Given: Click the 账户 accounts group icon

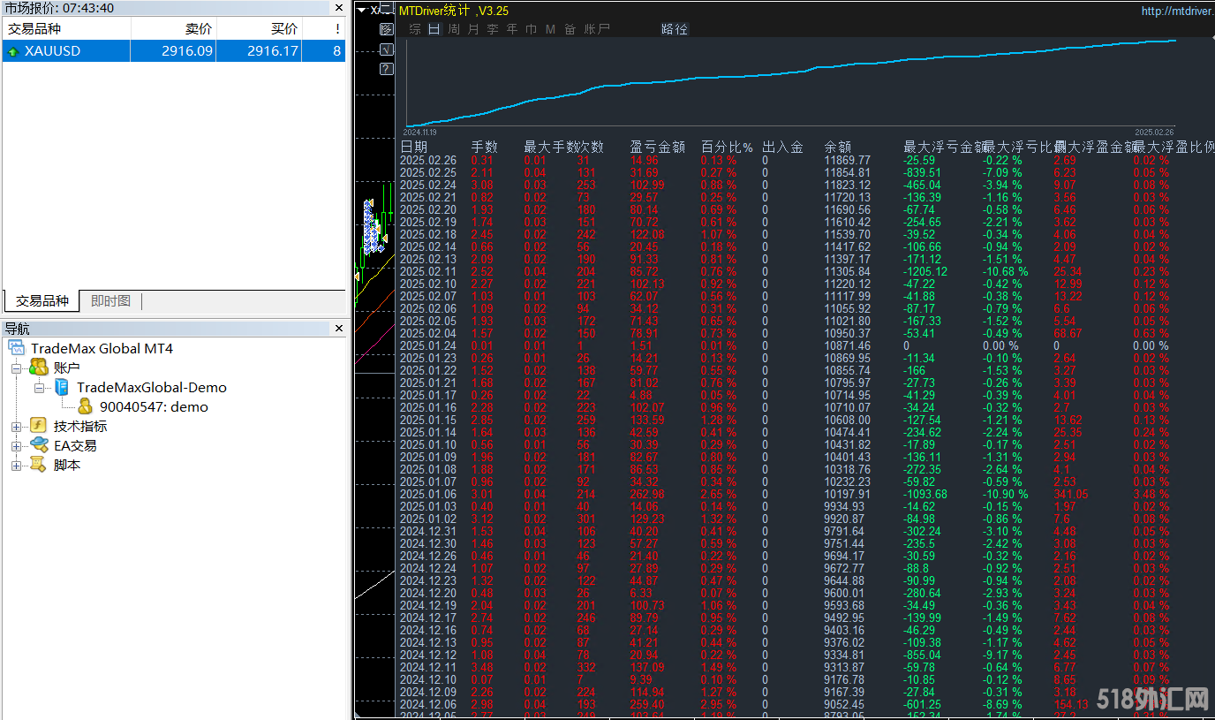Looking at the screenshot, I should (38, 368).
